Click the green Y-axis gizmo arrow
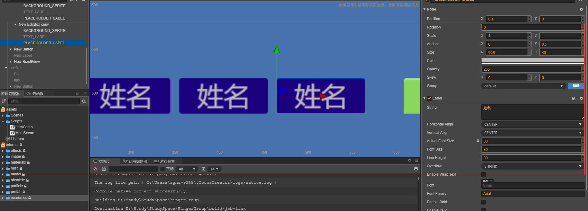Image resolution: width=588 pixels, height=211 pixels. tap(277, 49)
